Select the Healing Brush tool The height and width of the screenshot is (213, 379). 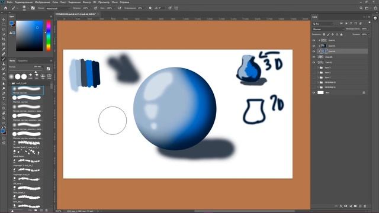[4, 54]
